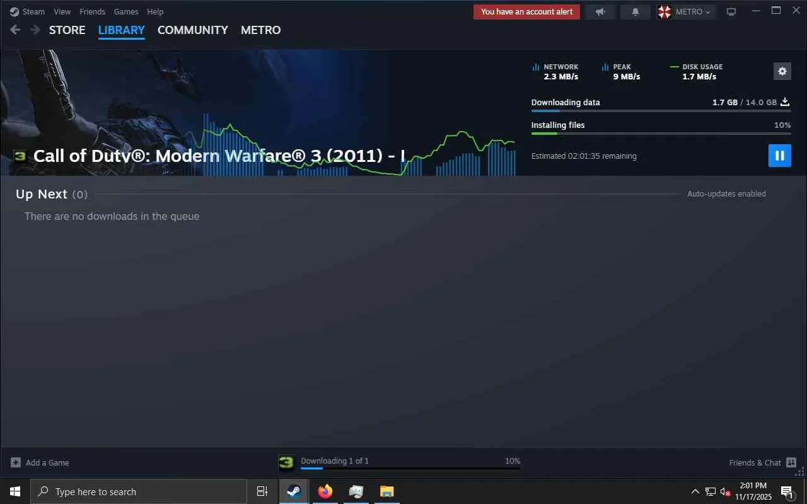
Task: Open Friends & Chat
Action: tap(763, 462)
